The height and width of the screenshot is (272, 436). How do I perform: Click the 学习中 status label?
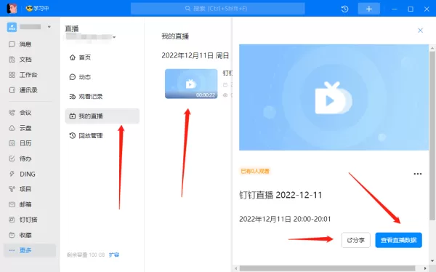pos(37,9)
